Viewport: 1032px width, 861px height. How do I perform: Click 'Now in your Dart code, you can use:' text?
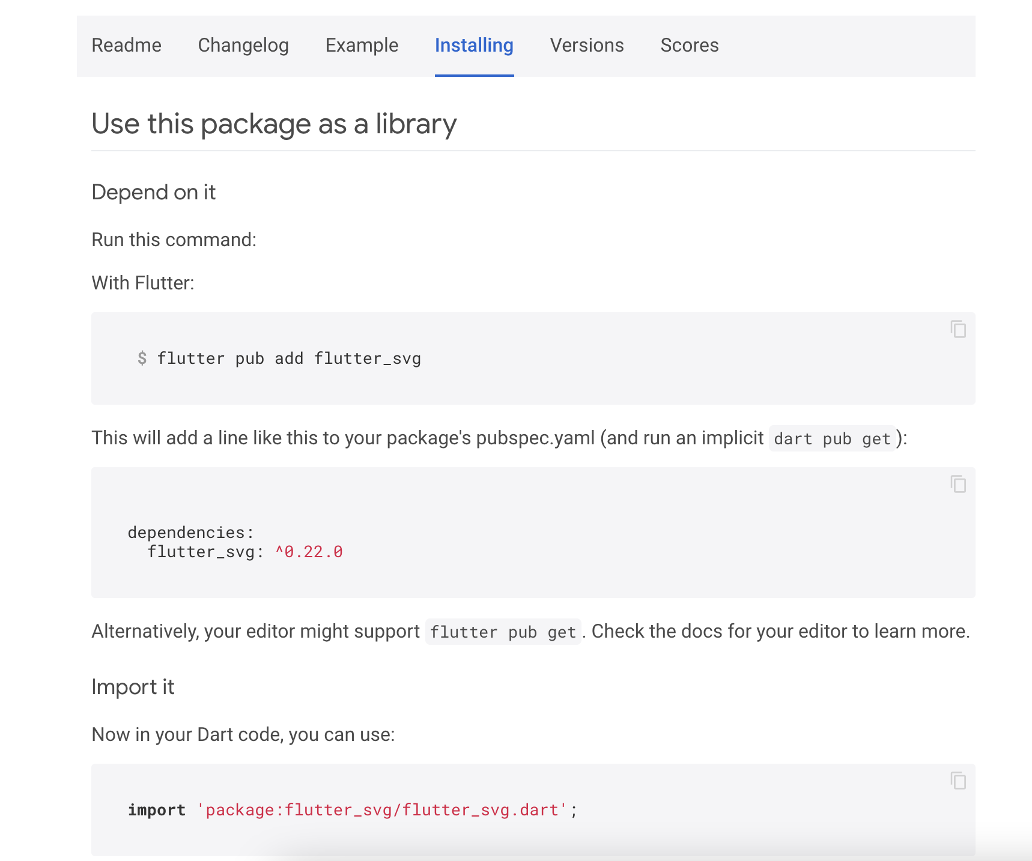pyautogui.click(x=243, y=734)
